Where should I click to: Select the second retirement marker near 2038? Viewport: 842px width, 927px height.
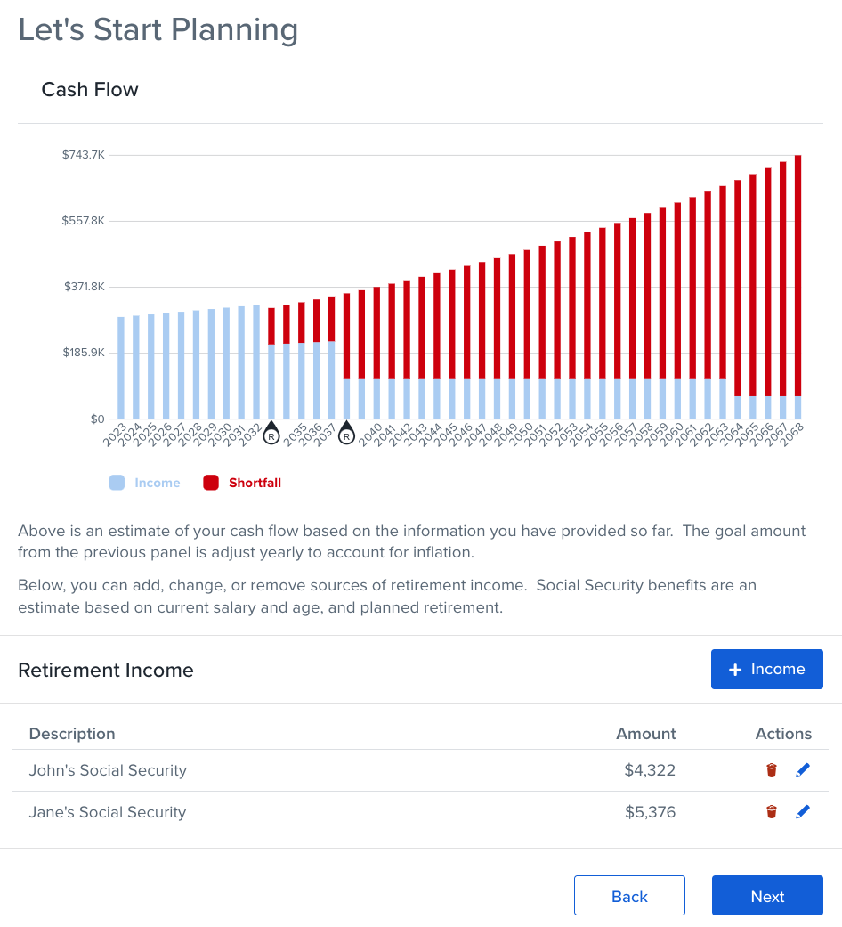(x=346, y=435)
